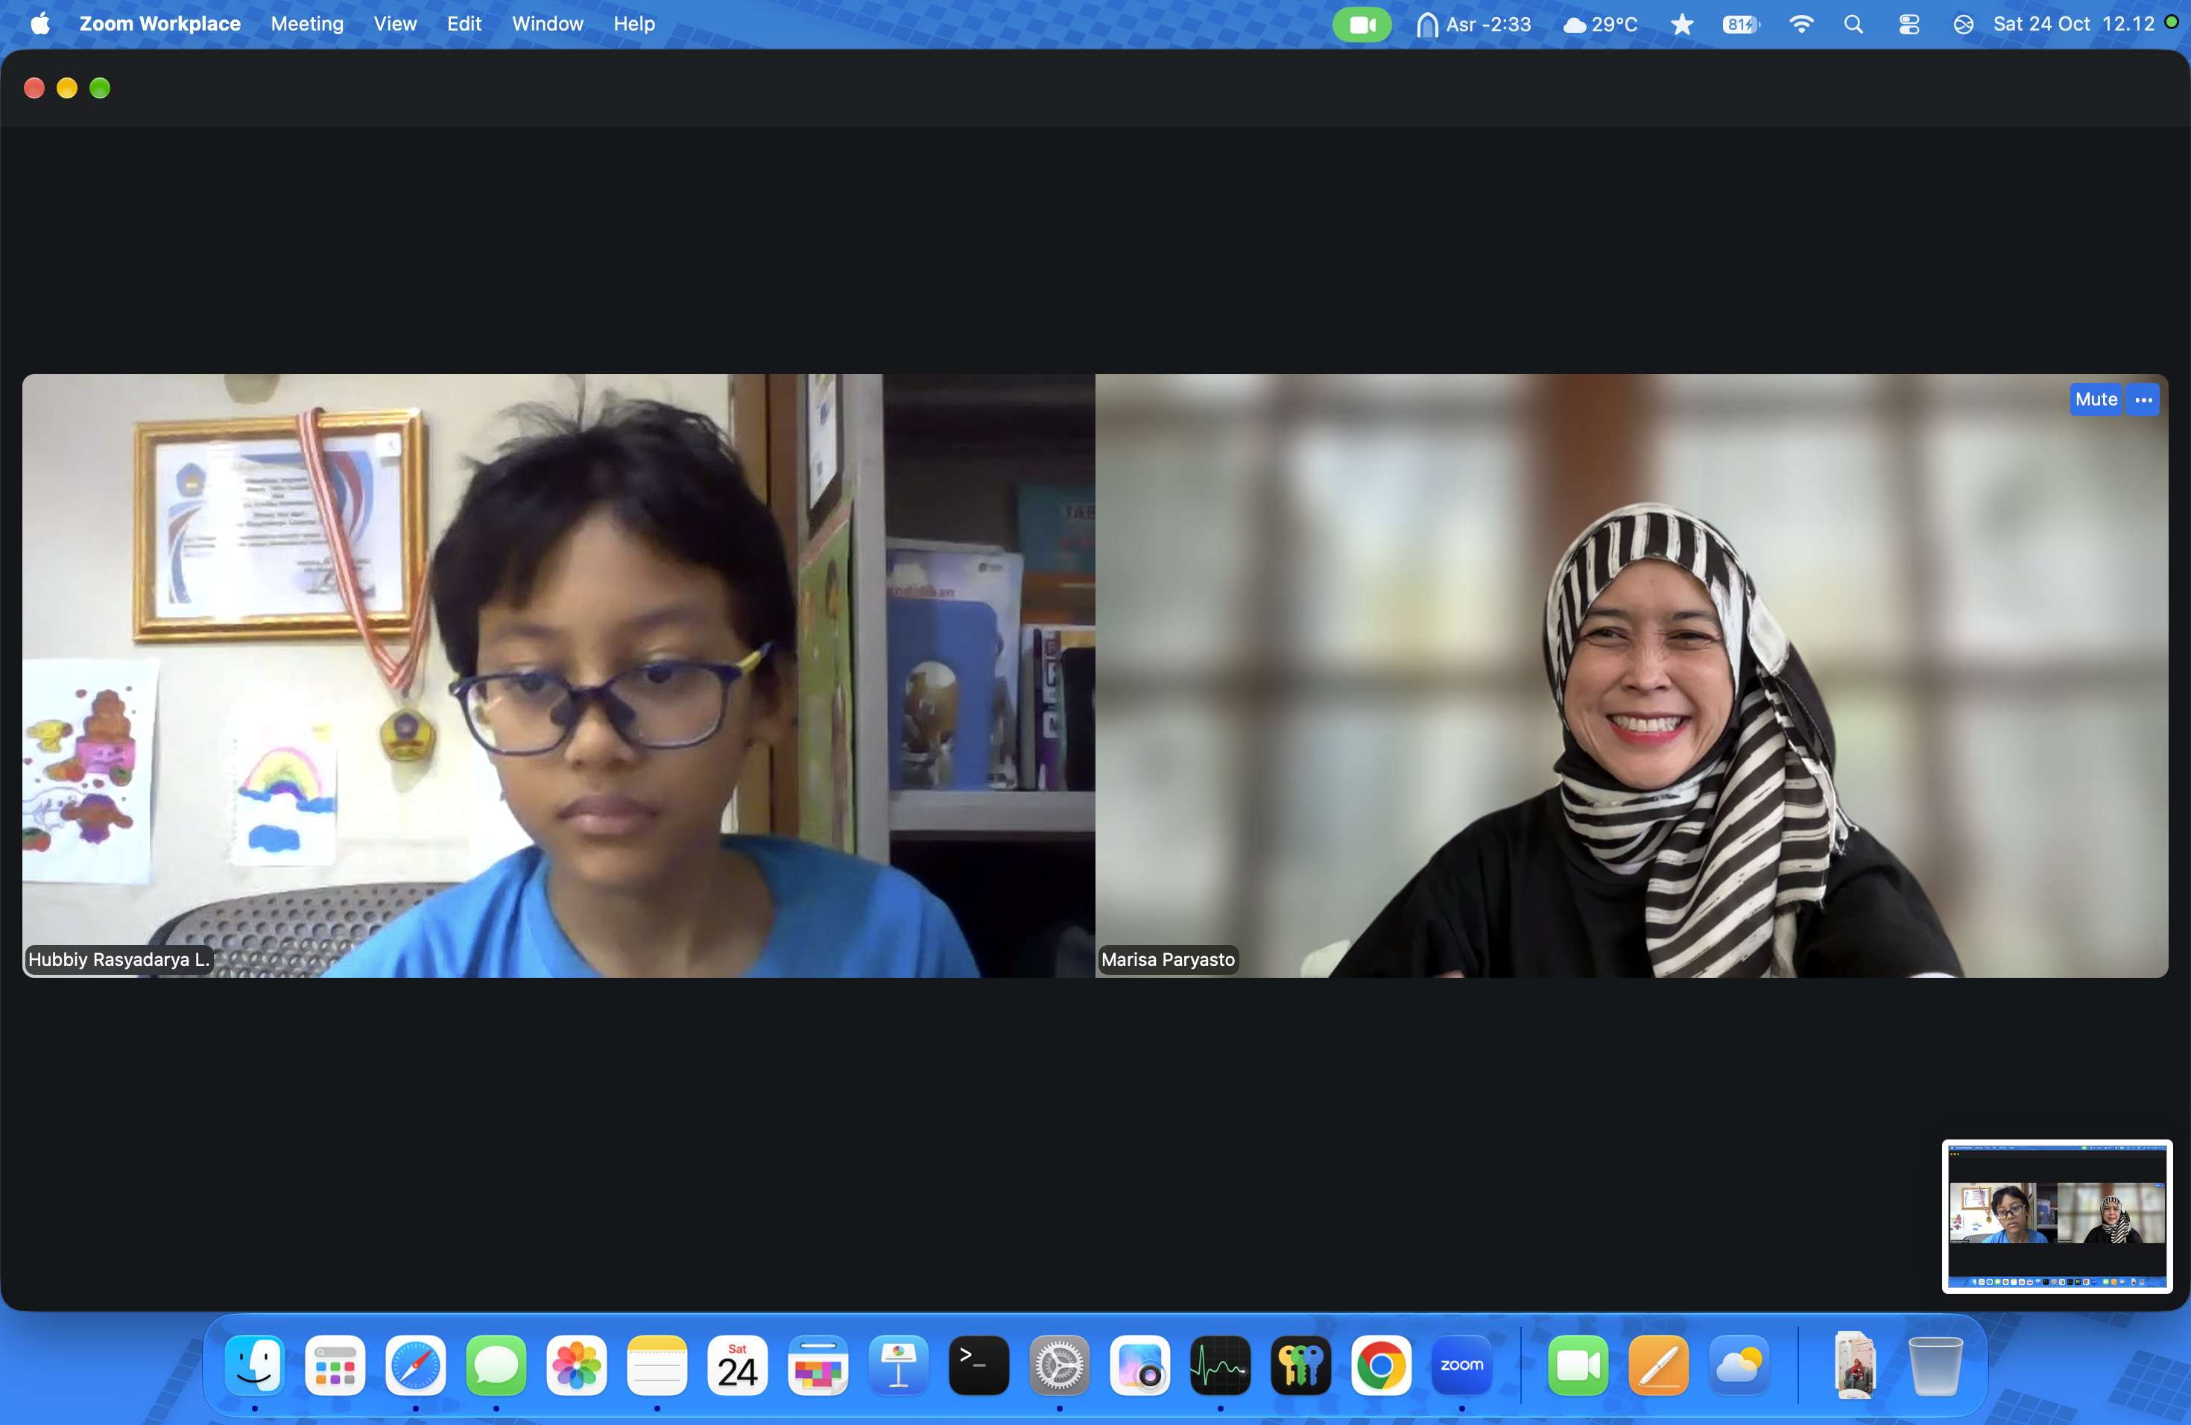Open the Keychain keys app in Dock
Image resolution: width=2191 pixels, height=1425 pixels.
click(1300, 1365)
